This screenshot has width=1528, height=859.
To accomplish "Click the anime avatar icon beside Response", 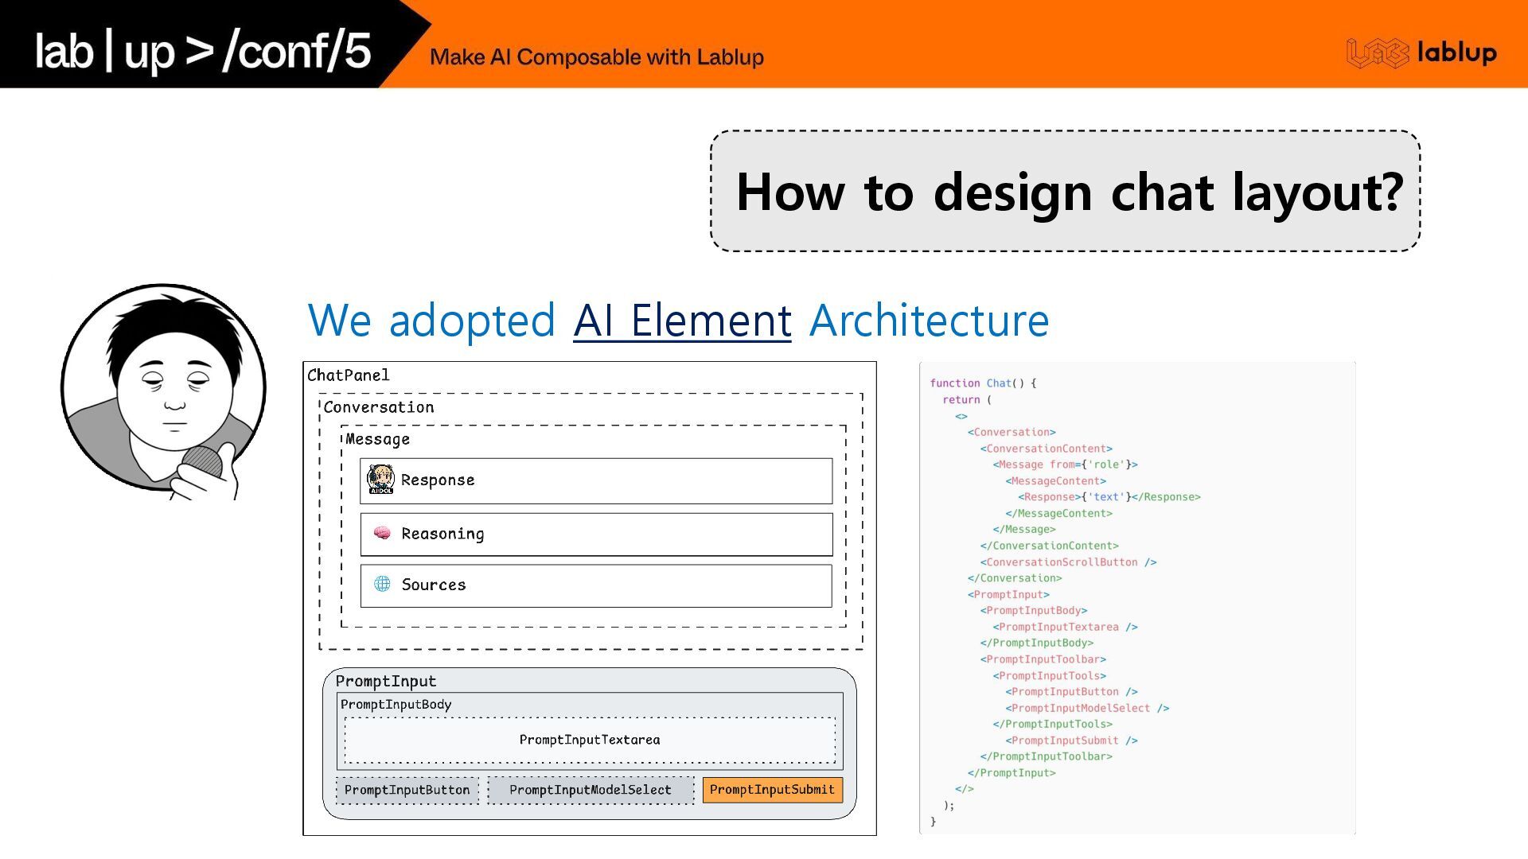I will [x=380, y=480].
